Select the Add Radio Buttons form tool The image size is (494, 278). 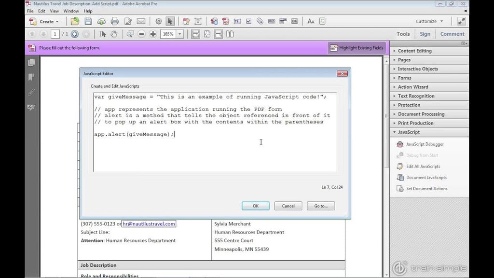pyautogui.click(x=259, y=21)
